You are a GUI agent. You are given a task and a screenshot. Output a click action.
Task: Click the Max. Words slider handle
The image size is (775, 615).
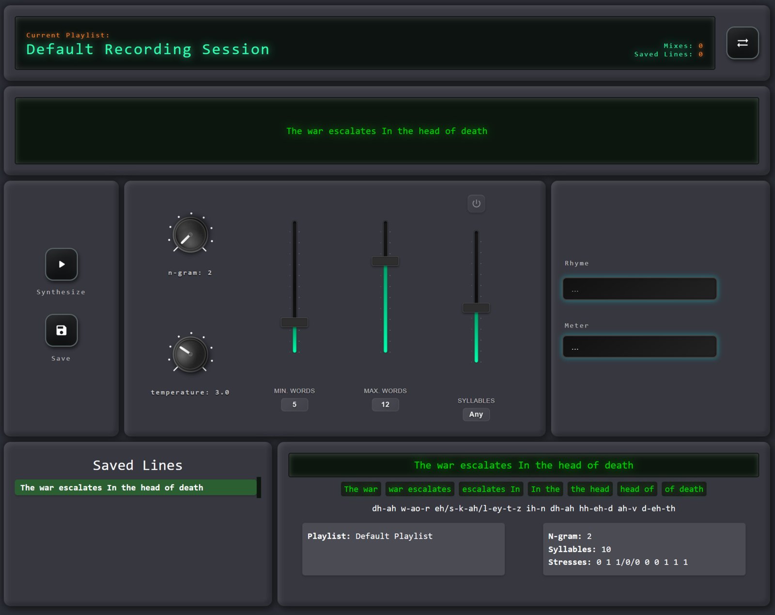point(385,261)
